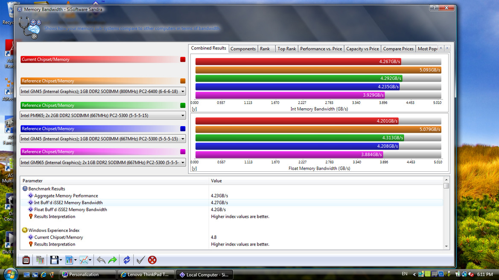This screenshot has width=499, height=280.
Task: Cancel with the red X circle icon
Action: pos(152,260)
